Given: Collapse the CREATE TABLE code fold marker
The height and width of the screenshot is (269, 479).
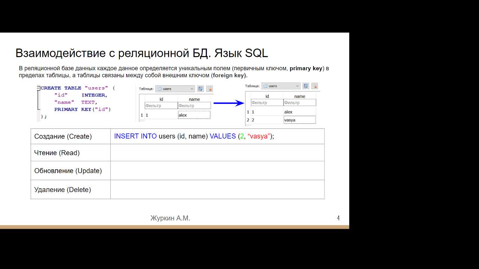Looking at the screenshot, I should tap(39, 88).
